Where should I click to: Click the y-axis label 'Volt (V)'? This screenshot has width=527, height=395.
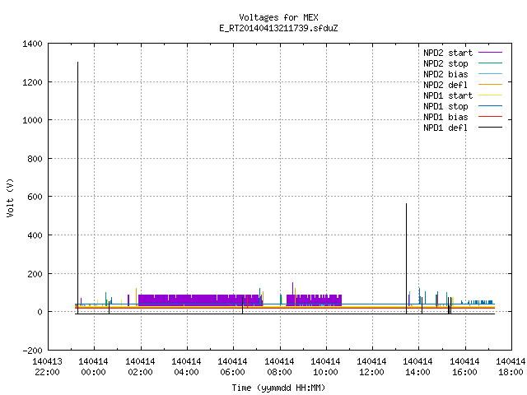click(10, 197)
